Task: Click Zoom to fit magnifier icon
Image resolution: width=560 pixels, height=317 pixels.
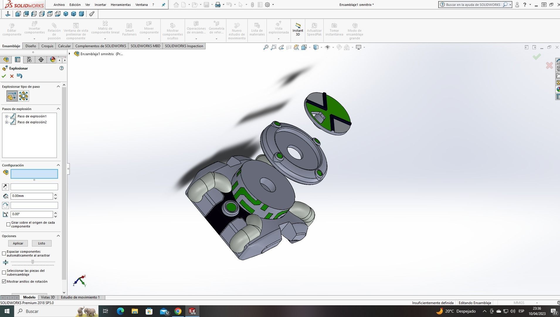Action: coord(266,47)
